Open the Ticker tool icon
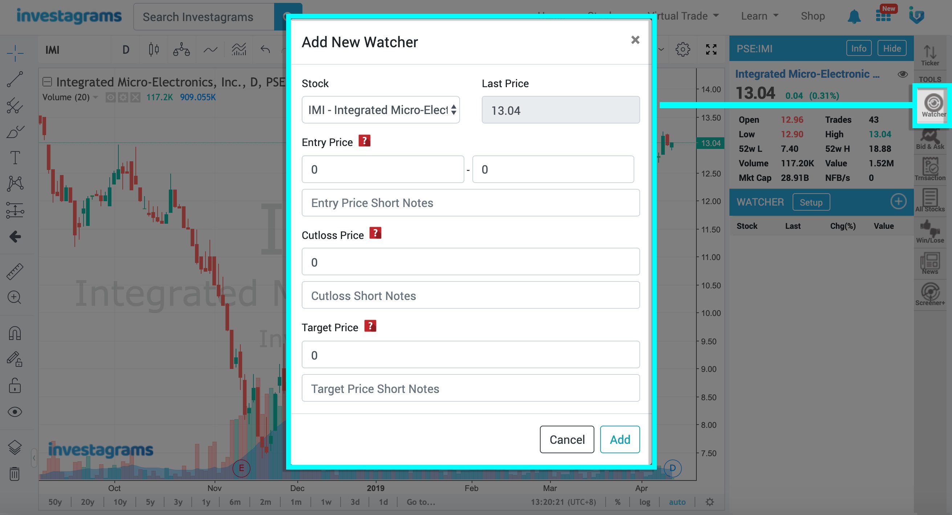This screenshot has width=952, height=515. tap(930, 55)
